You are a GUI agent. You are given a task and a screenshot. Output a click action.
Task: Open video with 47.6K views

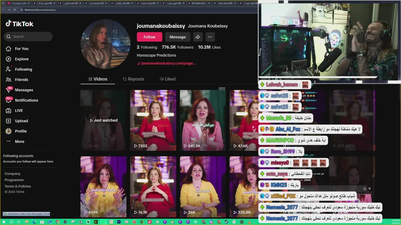(x=244, y=120)
